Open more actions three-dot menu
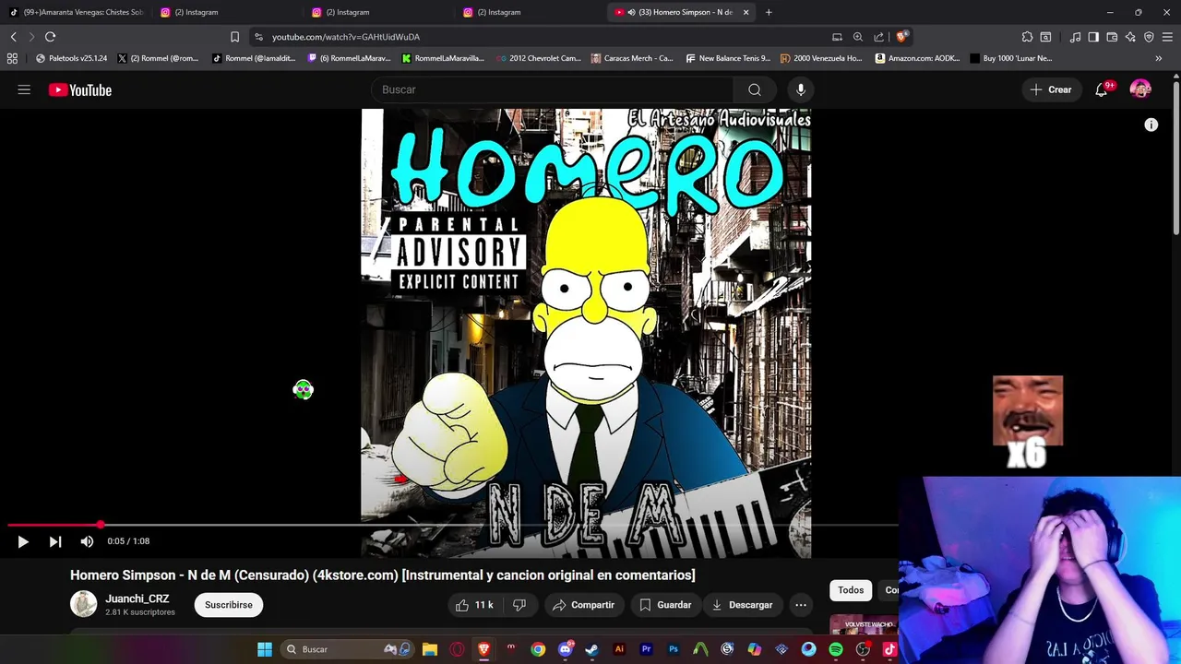The height and width of the screenshot is (664, 1181). pos(801,605)
